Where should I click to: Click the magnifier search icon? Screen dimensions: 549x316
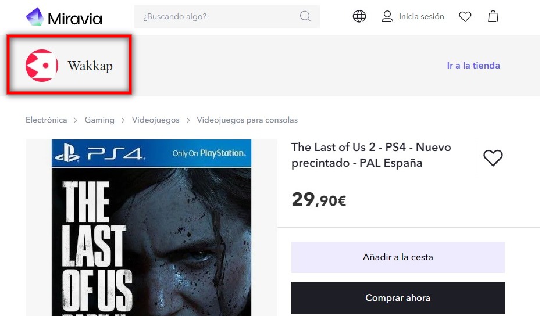tap(305, 16)
